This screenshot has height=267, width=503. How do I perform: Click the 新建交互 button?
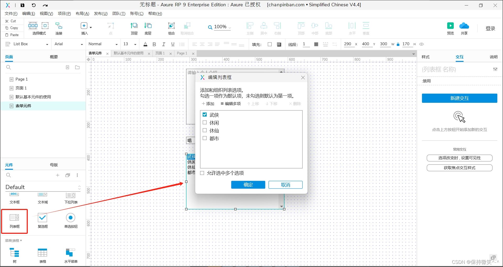point(460,98)
